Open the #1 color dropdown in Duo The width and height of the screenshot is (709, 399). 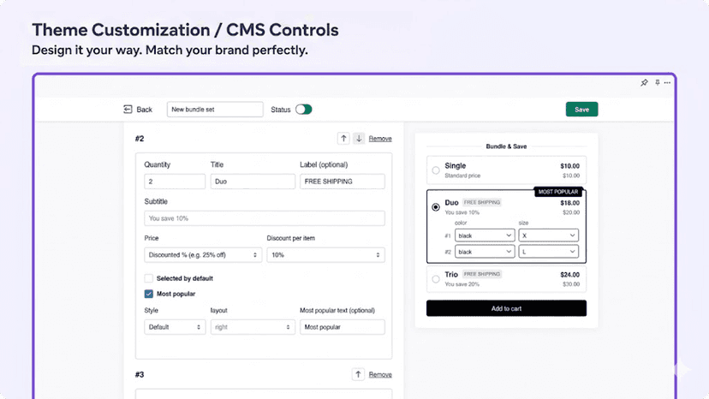(x=485, y=235)
